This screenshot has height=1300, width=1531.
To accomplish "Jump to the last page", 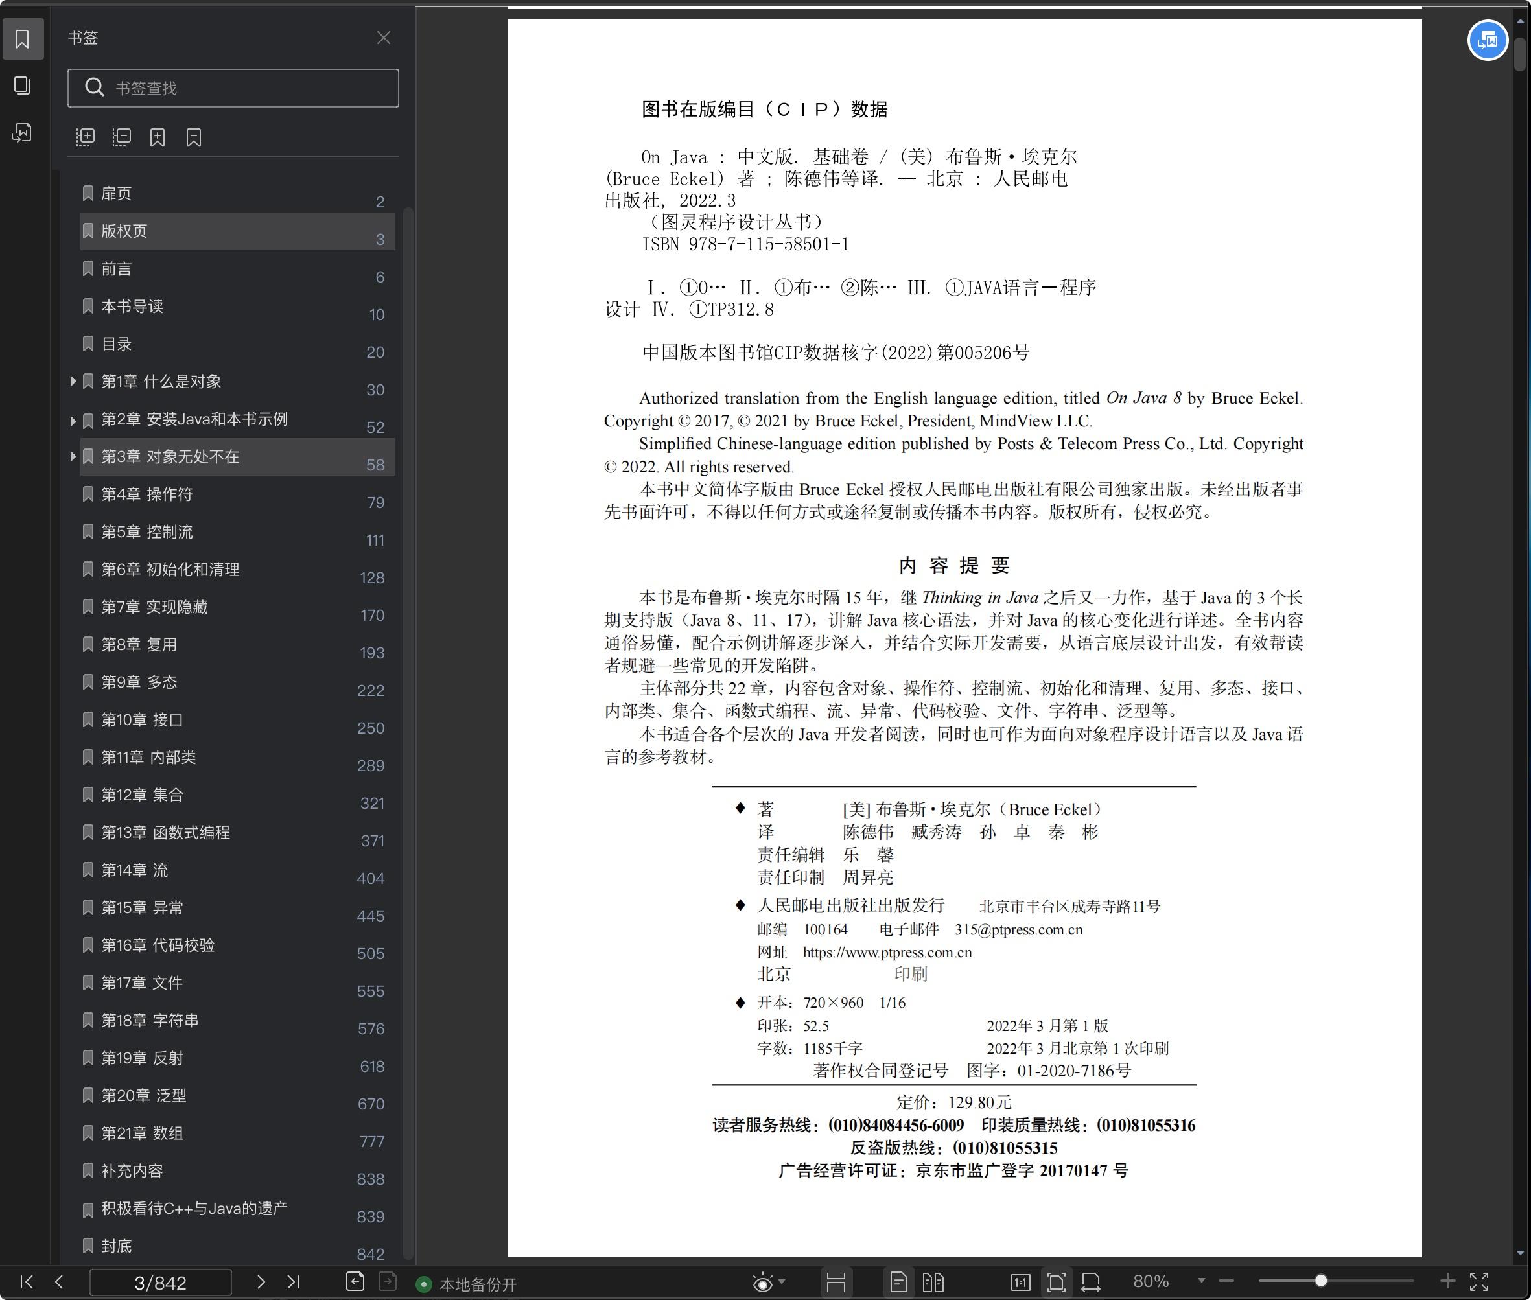I will [x=294, y=1282].
